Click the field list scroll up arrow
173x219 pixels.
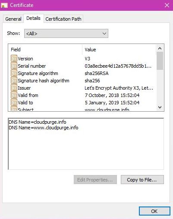(x=160, y=48)
